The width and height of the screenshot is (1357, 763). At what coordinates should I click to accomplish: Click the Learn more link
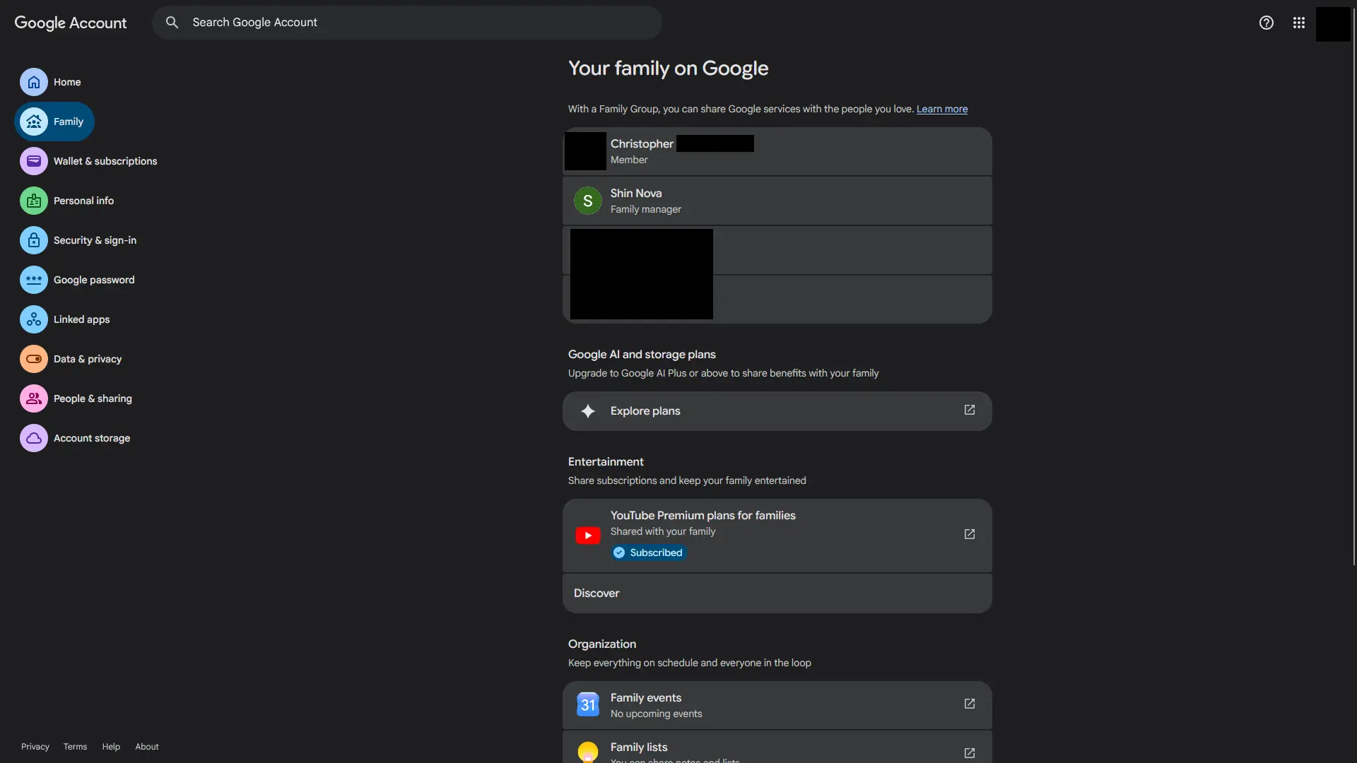pos(942,109)
